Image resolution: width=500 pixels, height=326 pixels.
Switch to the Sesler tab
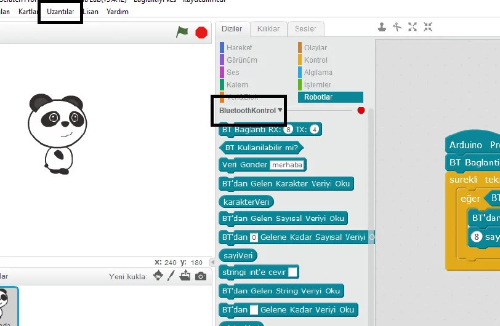coord(305,29)
